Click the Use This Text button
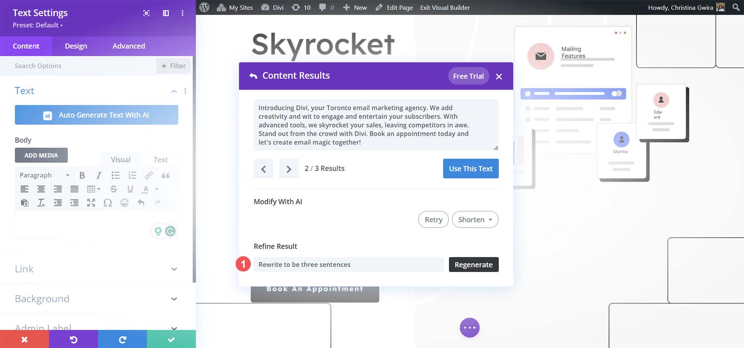 (471, 169)
